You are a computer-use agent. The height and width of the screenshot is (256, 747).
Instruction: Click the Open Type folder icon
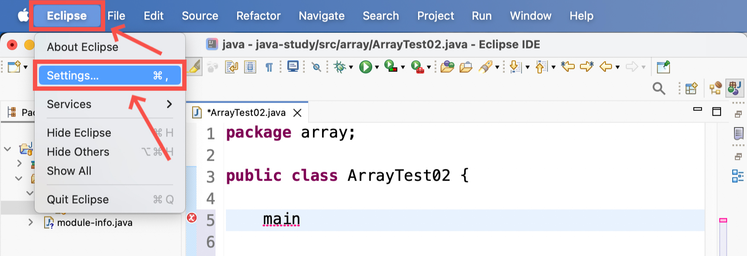pyautogui.click(x=447, y=67)
